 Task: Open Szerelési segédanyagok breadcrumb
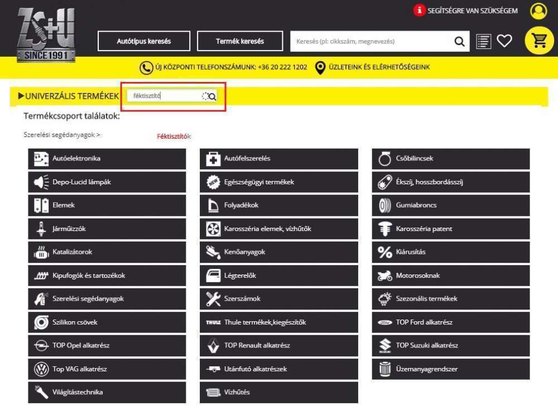61,135
